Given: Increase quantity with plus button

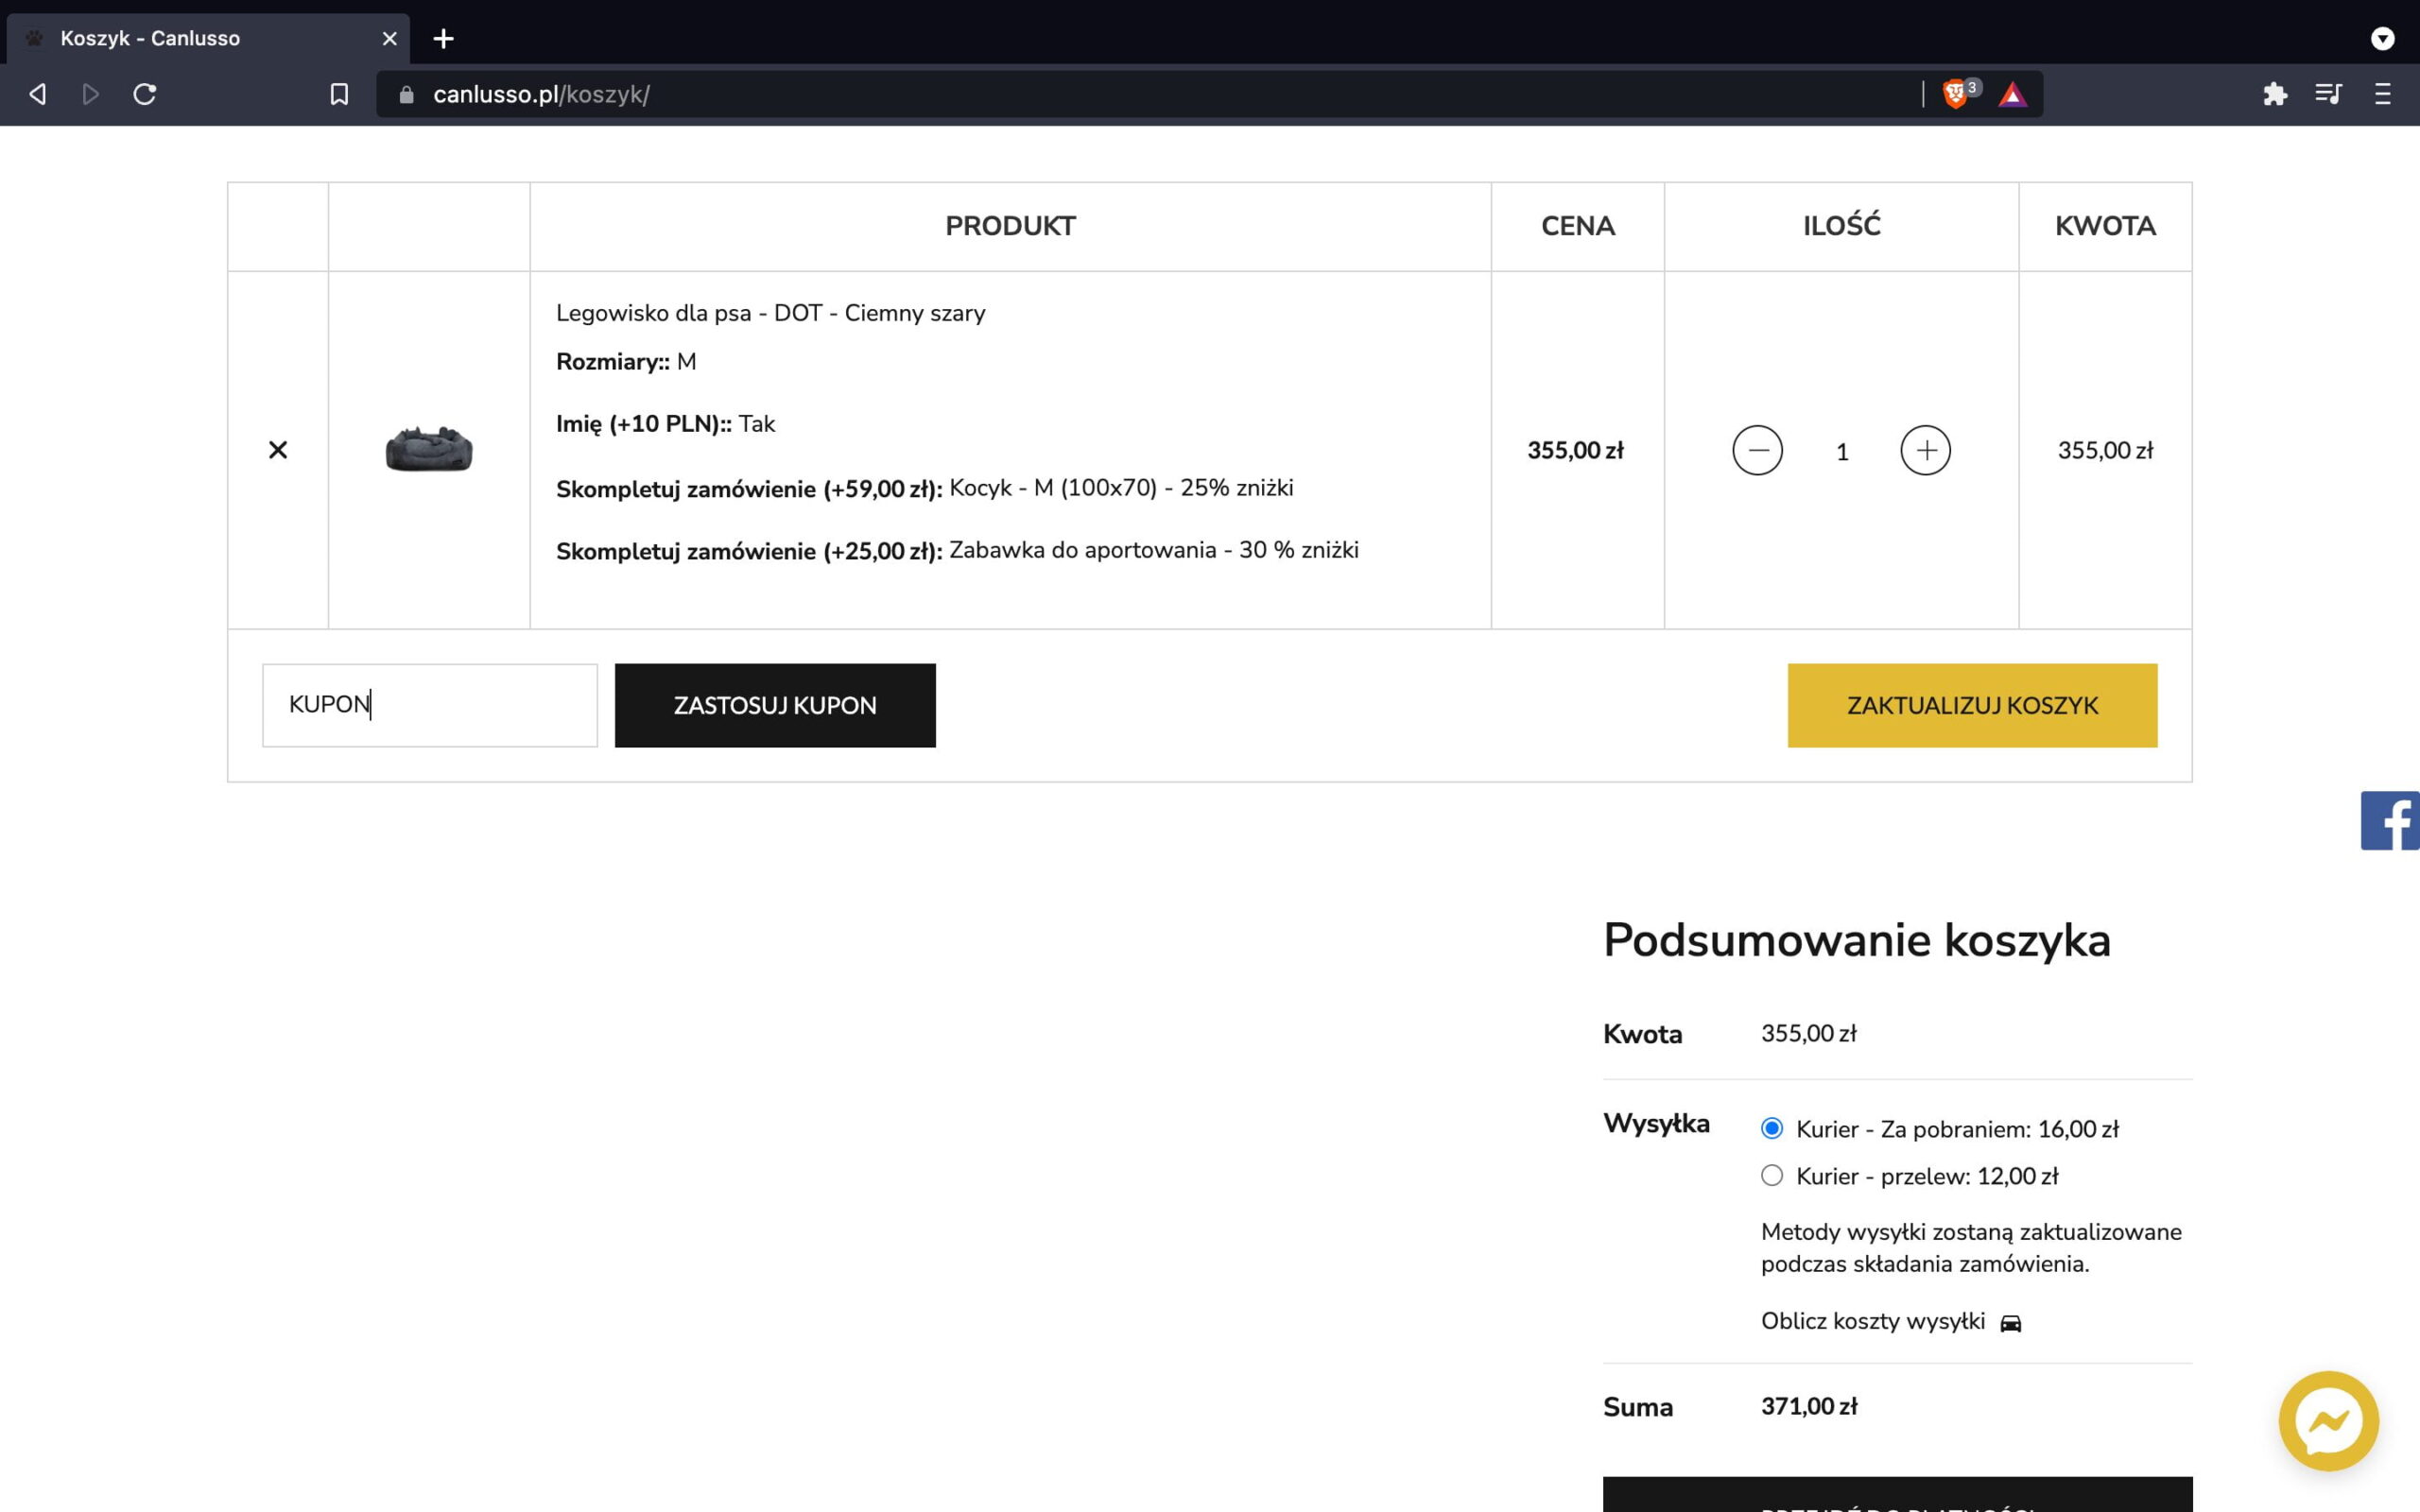Looking at the screenshot, I should coord(1925,450).
